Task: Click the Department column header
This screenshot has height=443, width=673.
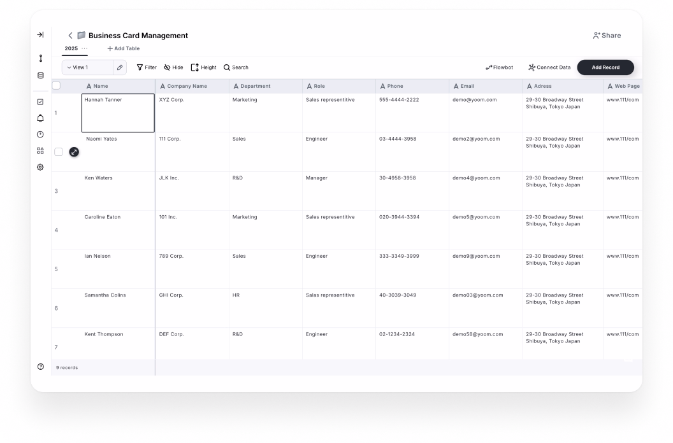Action: [266, 86]
